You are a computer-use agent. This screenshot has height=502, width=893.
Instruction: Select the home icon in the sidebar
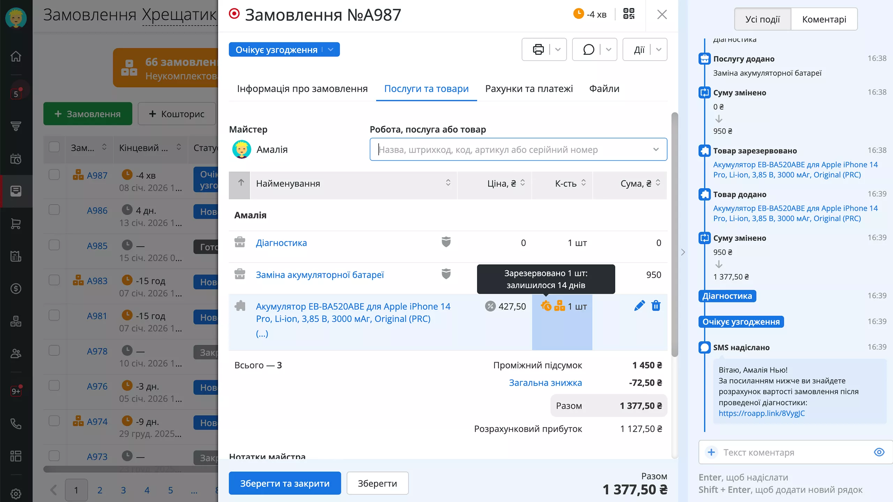[x=16, y=56]
